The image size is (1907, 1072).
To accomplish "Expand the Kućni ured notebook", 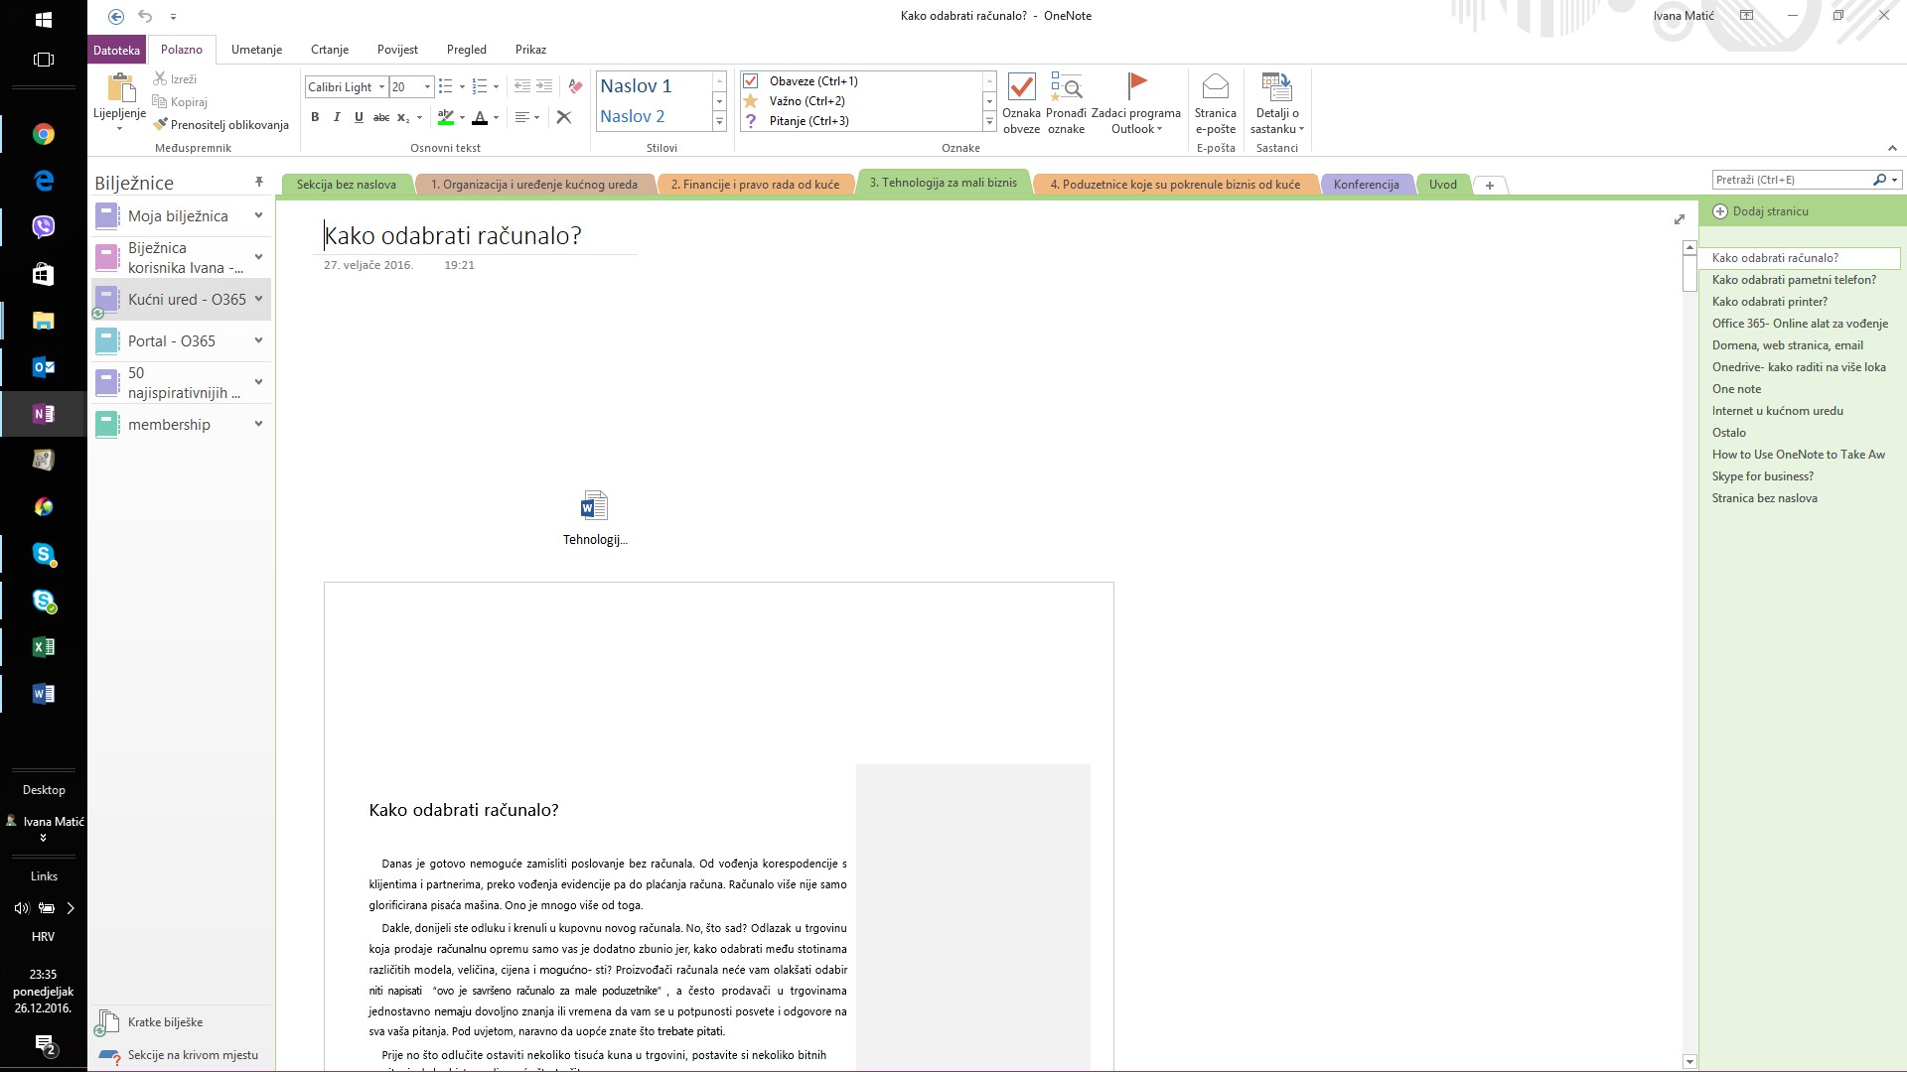I will (258, 299).
